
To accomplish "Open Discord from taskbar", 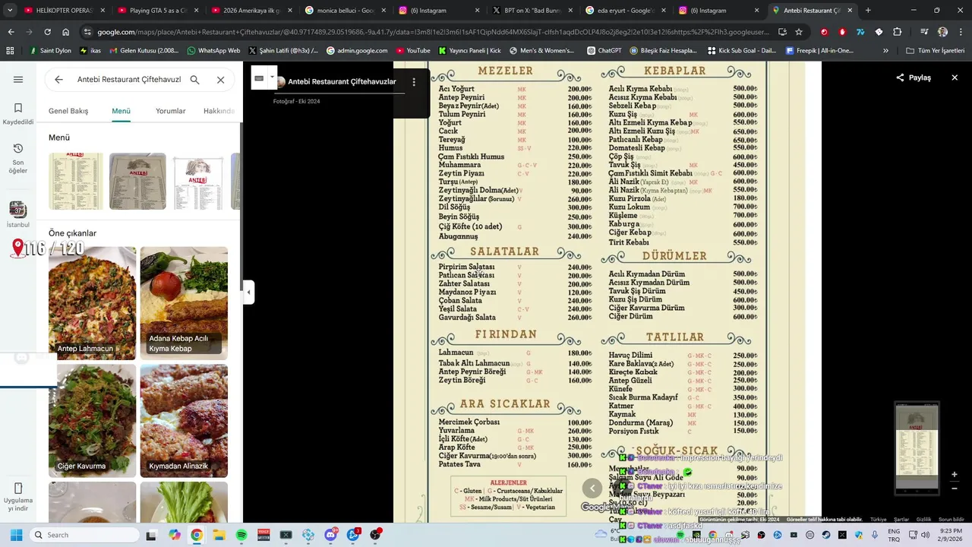I will click(x=330, y=535).
